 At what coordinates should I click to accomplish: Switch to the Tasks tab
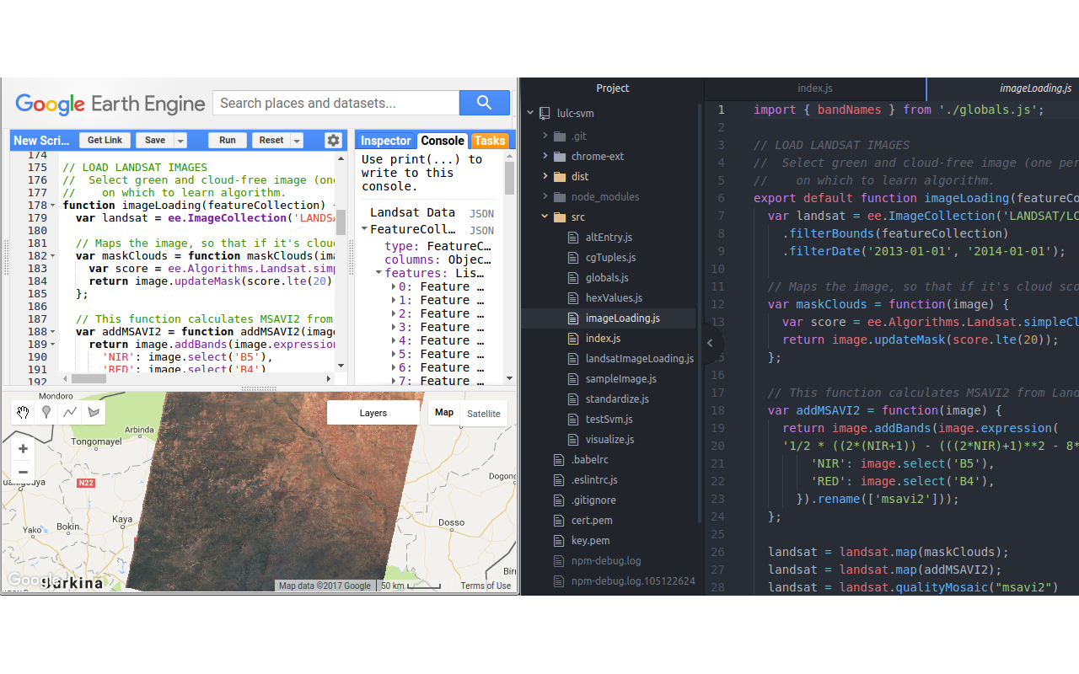click(489, 141)
